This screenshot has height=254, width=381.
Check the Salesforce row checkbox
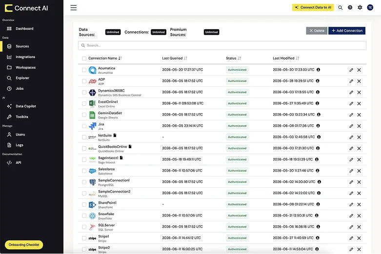click(84, 171)
